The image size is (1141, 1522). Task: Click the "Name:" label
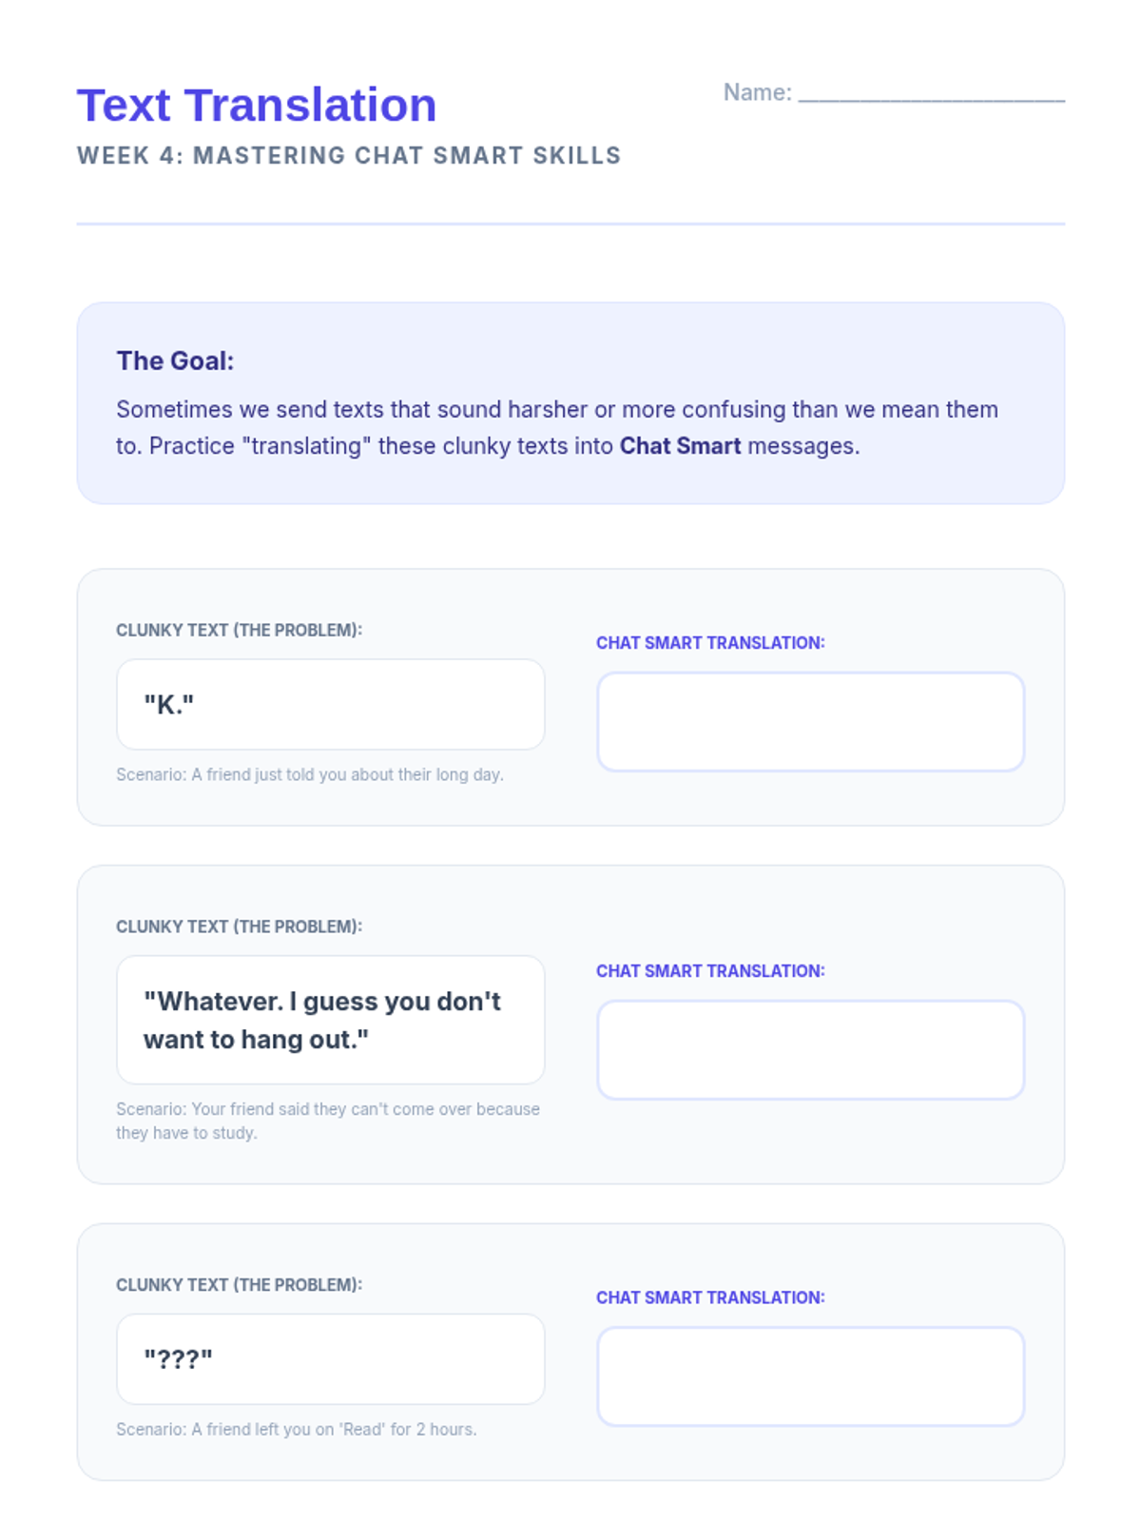point(757,92)
